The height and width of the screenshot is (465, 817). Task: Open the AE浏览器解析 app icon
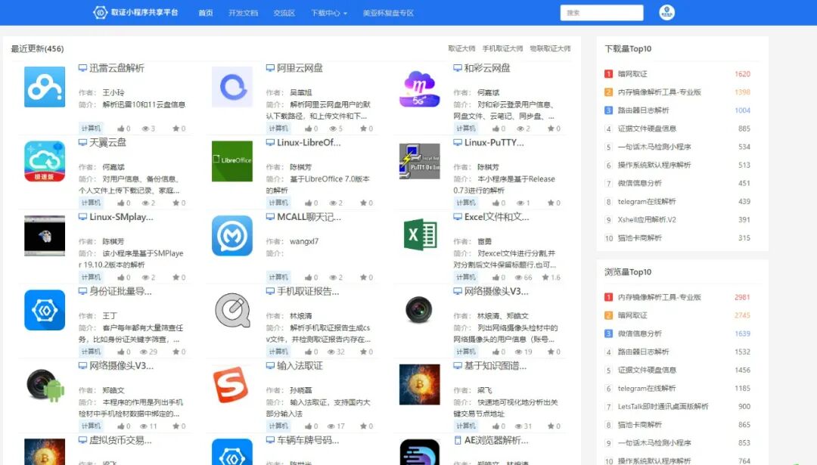tap(419, 452)
